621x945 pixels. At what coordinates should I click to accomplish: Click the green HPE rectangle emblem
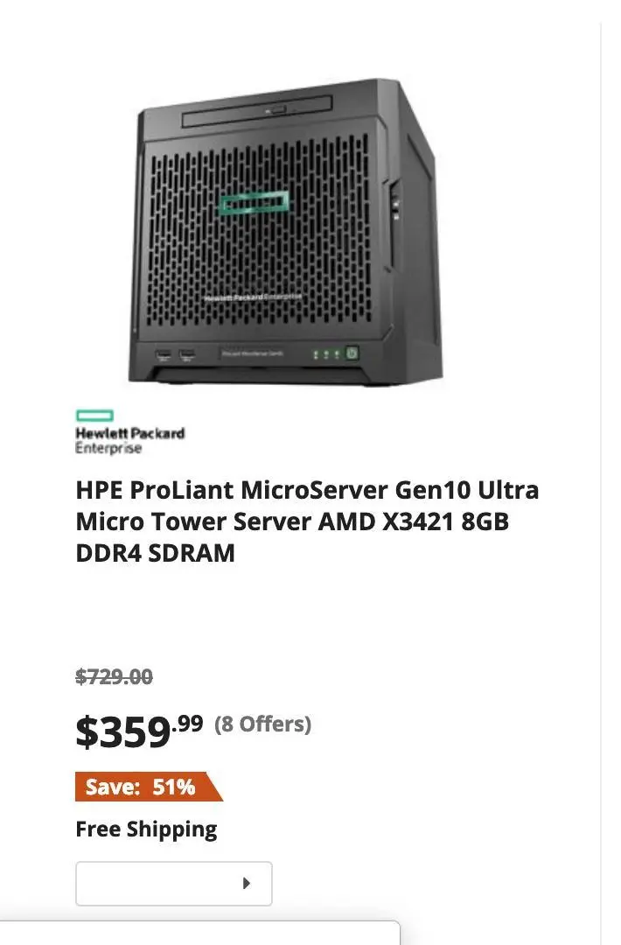pyautogui.click(x=93, y=412)
